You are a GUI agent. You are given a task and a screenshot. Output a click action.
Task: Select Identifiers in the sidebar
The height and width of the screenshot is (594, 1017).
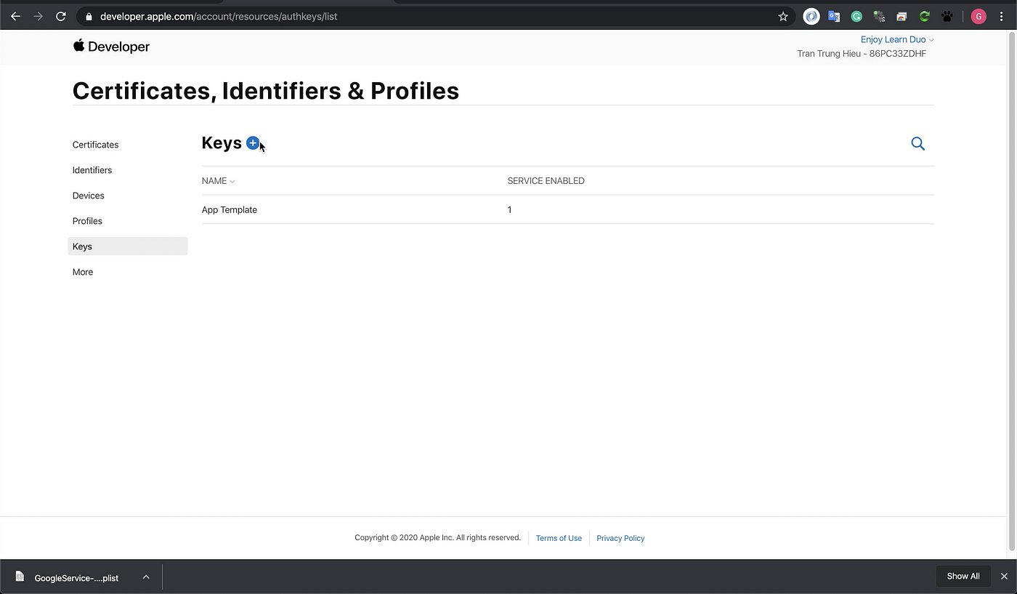(x=92, y=170)
